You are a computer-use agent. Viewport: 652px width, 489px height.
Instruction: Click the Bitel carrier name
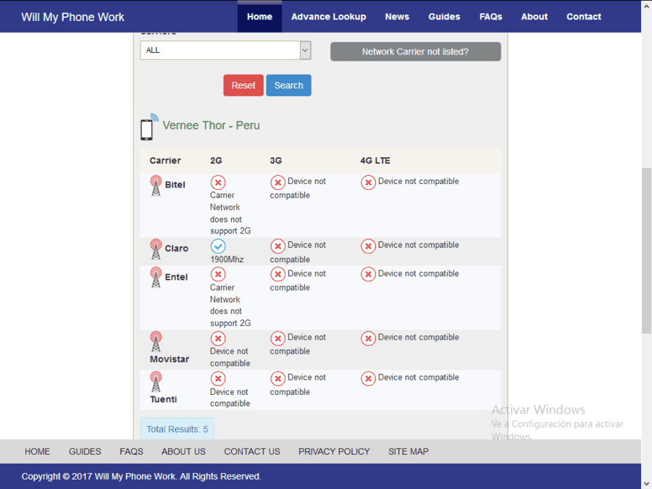pyautogui.click(x=175, y=185)
